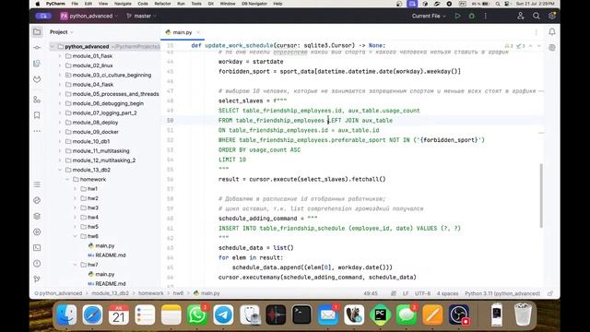Open the list-style tool window icon

click(37, 184)
